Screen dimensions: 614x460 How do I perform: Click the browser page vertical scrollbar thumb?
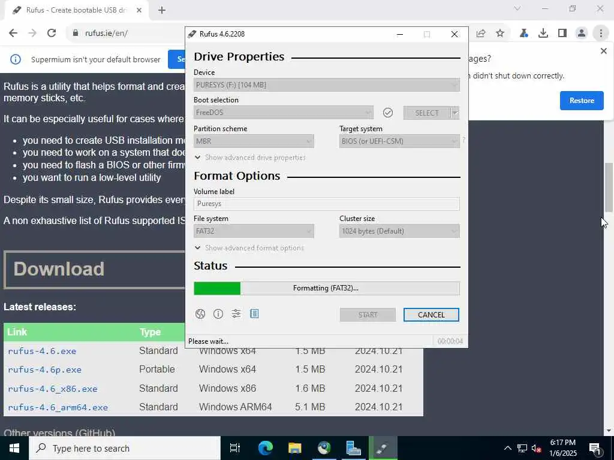point(609,187)
